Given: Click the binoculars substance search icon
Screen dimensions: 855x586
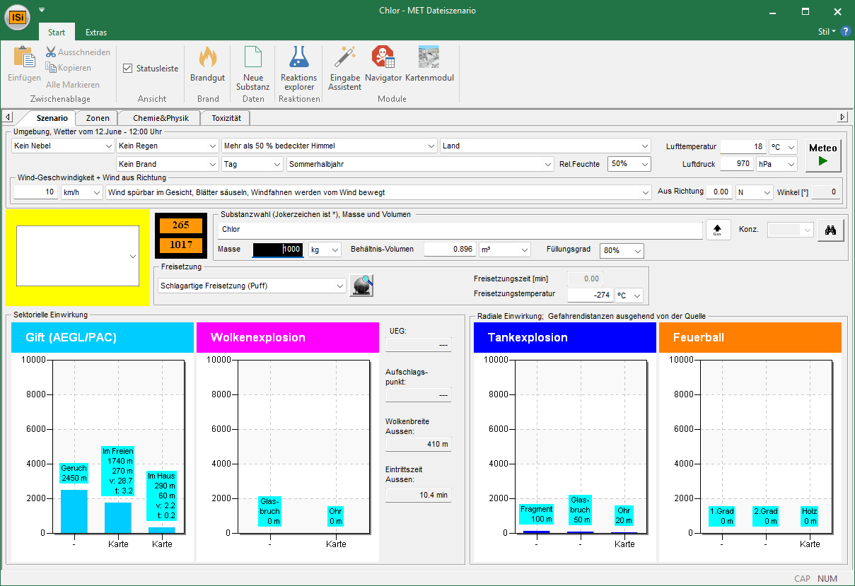Looking at the screenshot, I should click(x=831, y=230).
